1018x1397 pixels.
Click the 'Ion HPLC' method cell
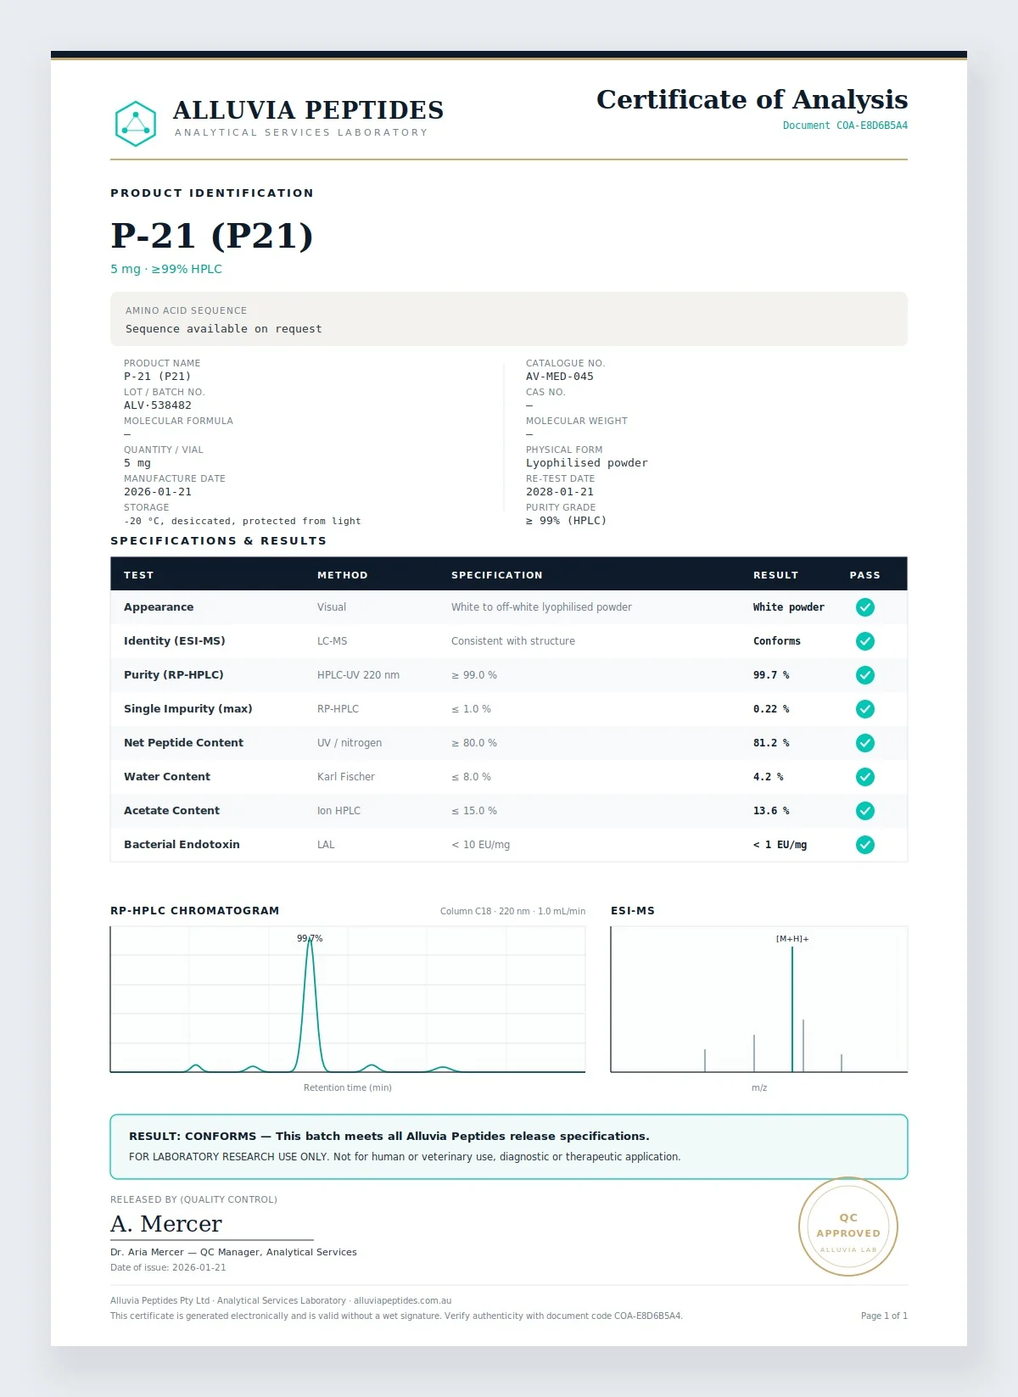click(x=338, y=811)
